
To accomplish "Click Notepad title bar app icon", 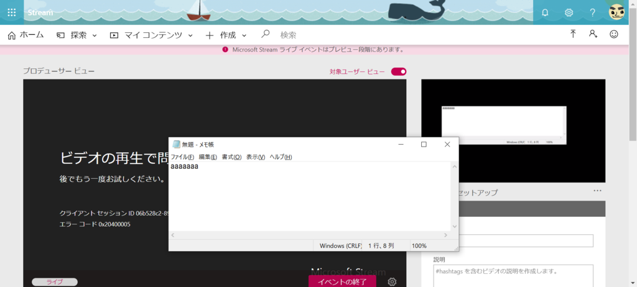I will tap(176, 145).
